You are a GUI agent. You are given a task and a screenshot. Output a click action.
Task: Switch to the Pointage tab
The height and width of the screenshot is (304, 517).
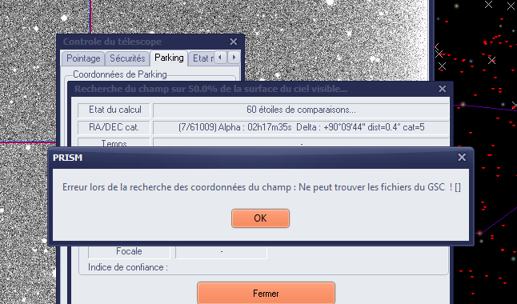pyautogui.click(x=83, y=58)
